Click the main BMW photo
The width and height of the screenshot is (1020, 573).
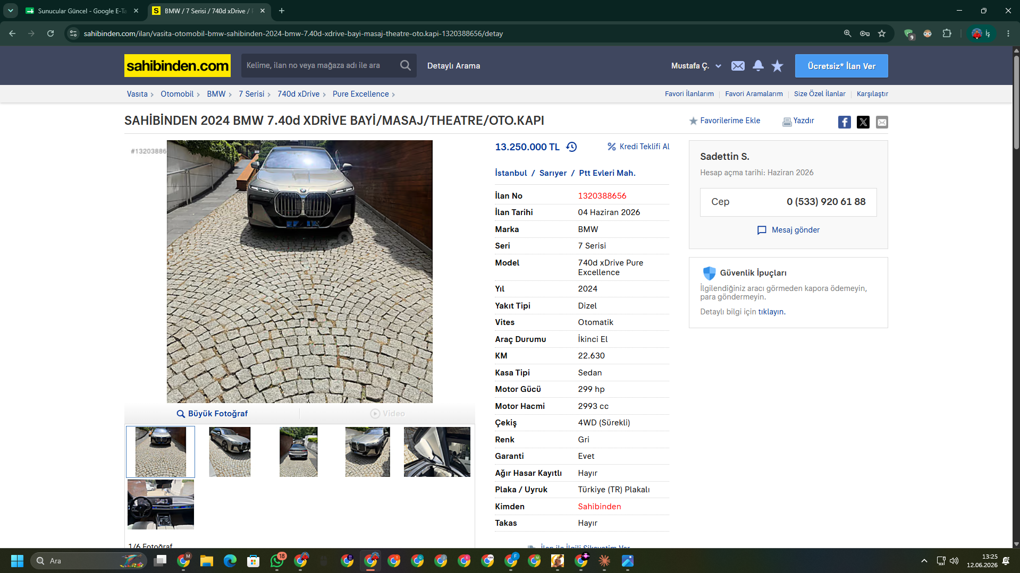tap(300, 271)
